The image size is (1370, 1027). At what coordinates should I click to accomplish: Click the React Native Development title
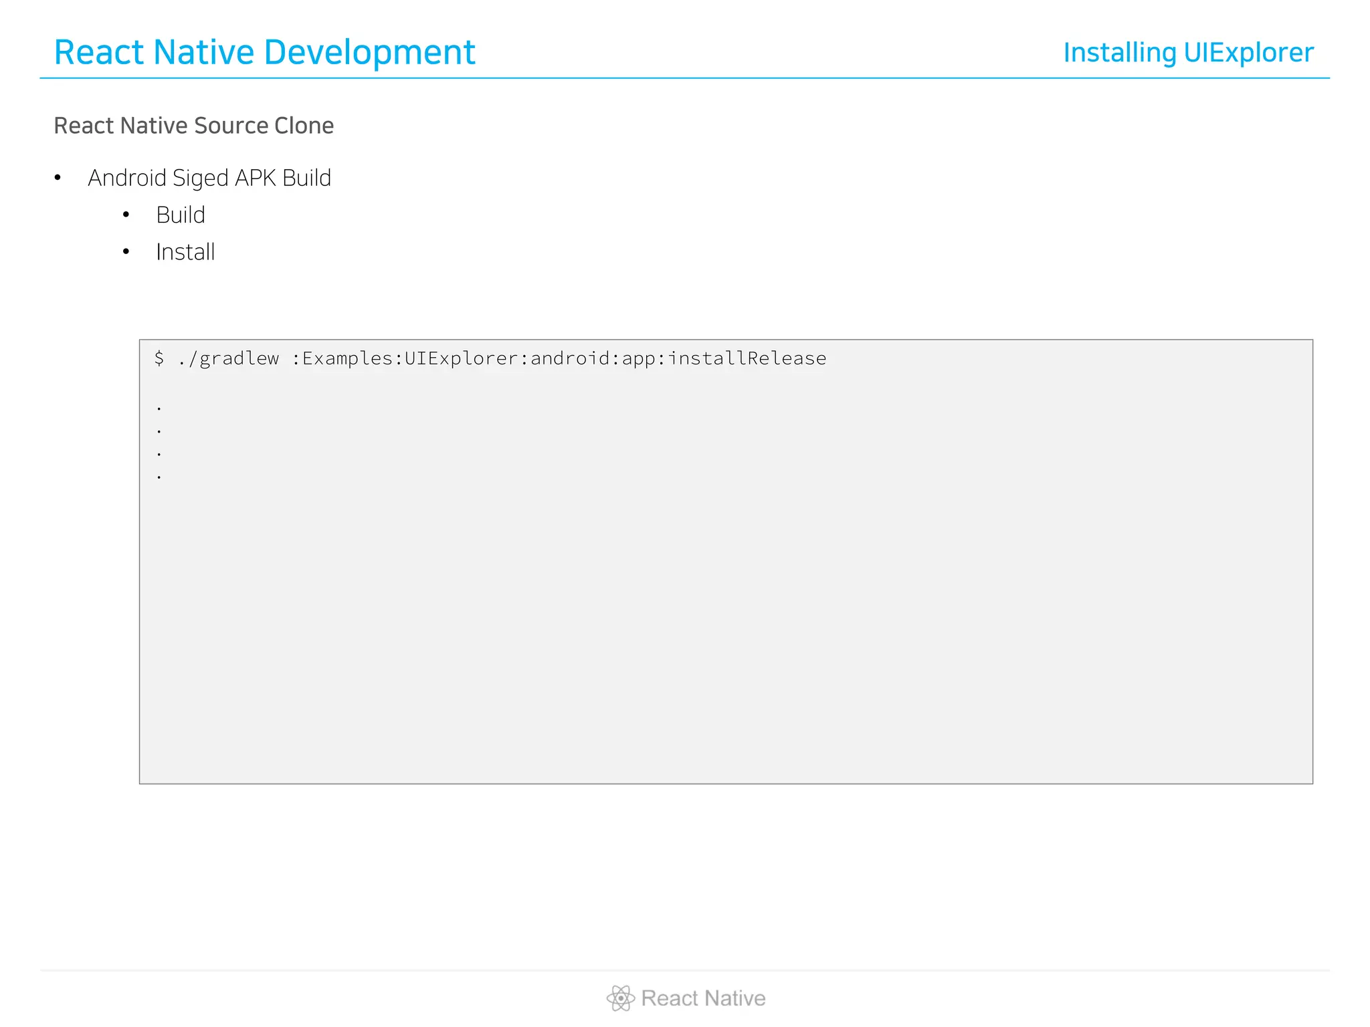(264, 52)
